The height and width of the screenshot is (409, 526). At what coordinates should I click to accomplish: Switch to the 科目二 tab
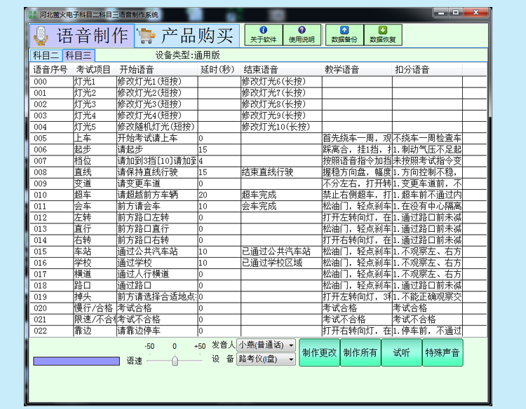(x=46, y=55)
